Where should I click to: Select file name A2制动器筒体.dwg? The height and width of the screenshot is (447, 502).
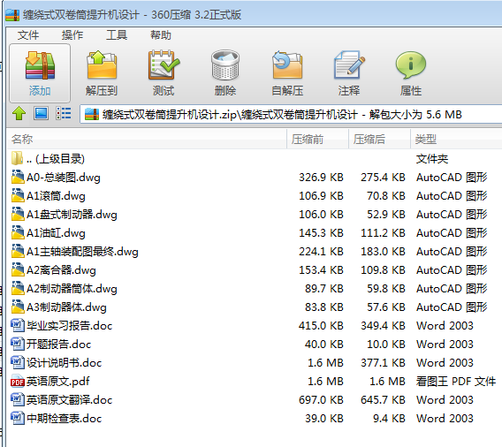pyautogui.click(x=72, y=289)
